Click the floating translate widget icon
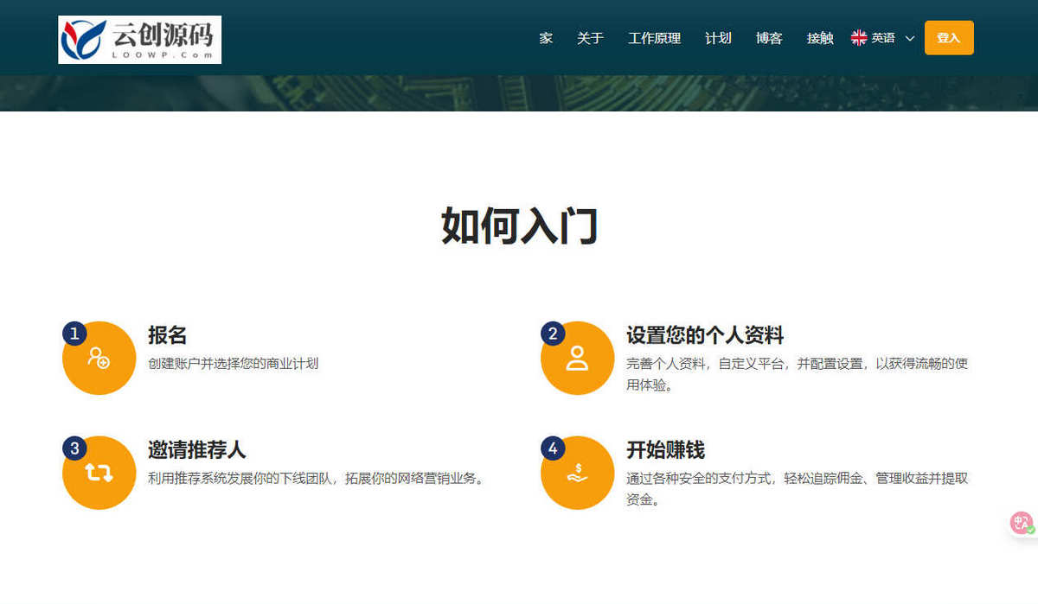The width and height of the screenshot is (1038, 604). pos(1022,523)
